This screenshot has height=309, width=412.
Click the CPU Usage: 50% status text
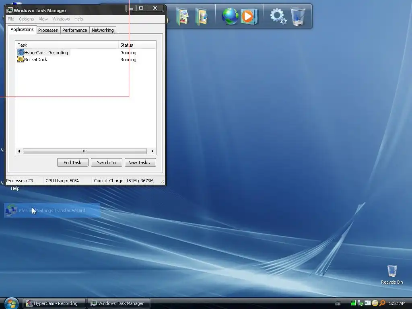tap(62, 181)
